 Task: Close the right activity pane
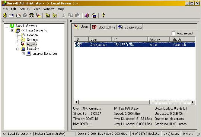pos(71,21)
